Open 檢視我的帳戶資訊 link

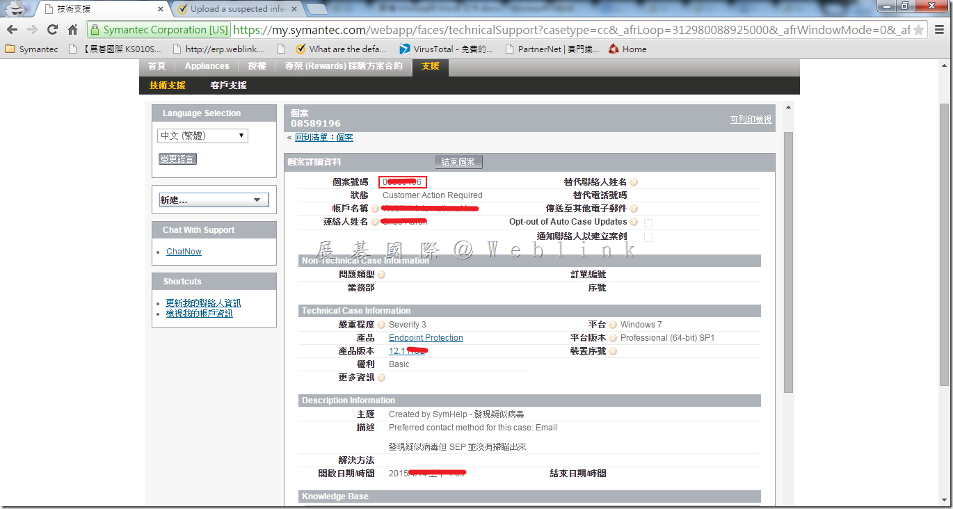coord(199,314)
